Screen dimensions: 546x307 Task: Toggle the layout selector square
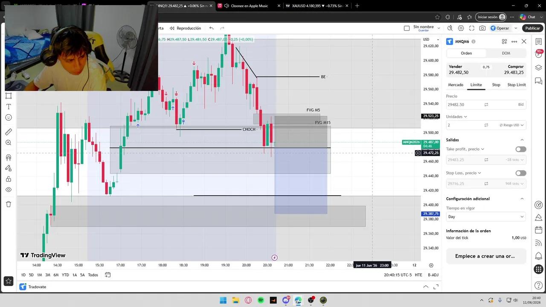pos(407,28)
